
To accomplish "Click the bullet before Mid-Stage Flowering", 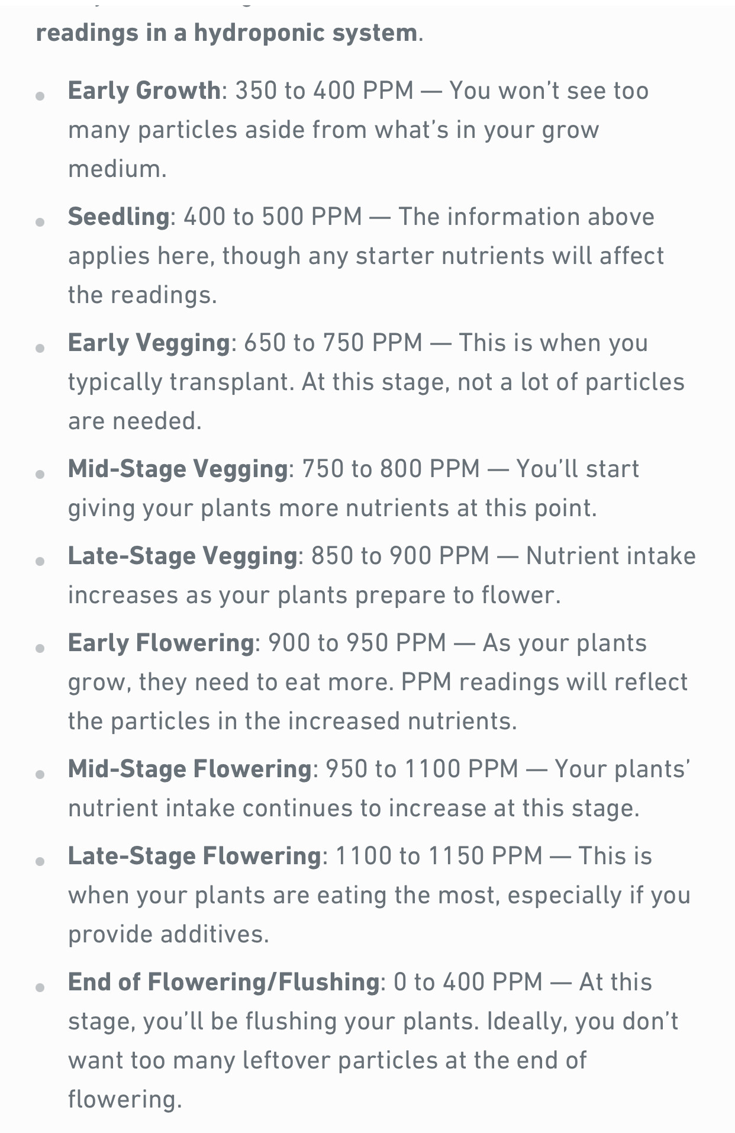I will coord(40,774).
